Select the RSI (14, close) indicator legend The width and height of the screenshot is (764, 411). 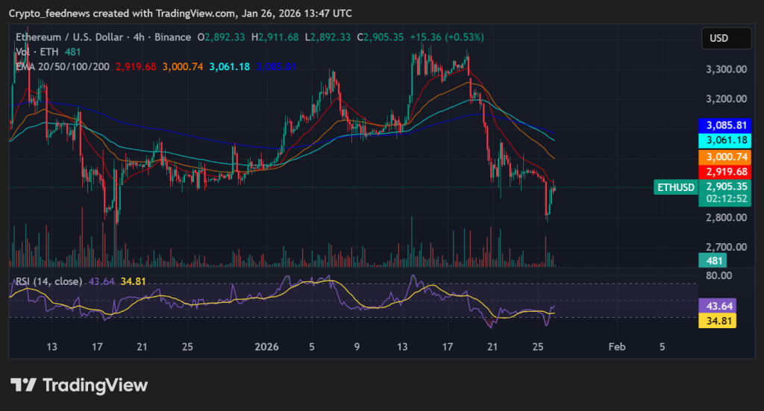tap(48, 281)
